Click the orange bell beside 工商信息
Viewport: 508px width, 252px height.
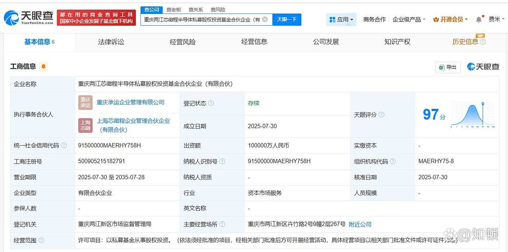coord(43,66)
